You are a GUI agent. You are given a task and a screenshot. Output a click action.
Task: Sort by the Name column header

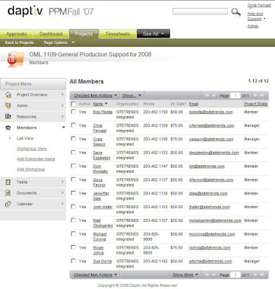pos(98,104)
